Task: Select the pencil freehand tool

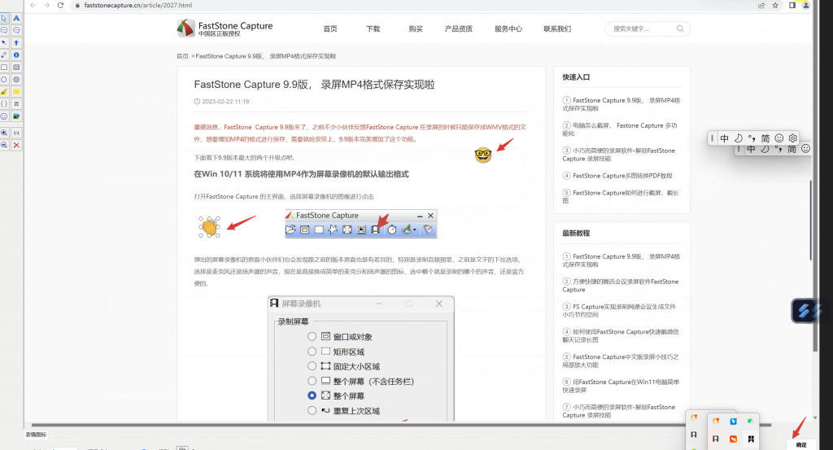Action: pyautogui.click(x=4, y=55)
